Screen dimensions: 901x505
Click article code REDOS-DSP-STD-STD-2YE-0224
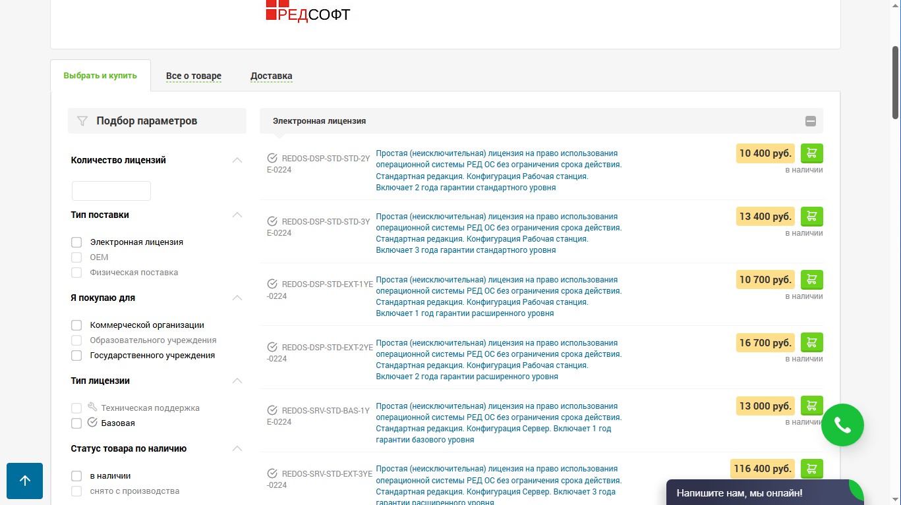[x=319, y=164]
